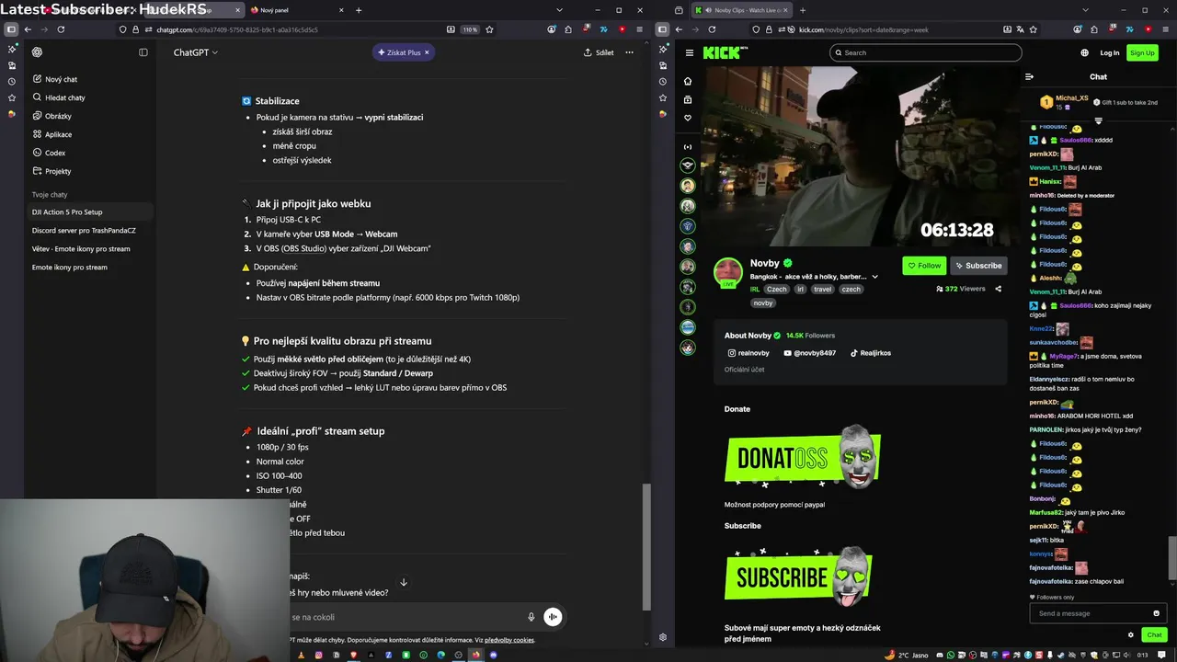1177x662 pixels.
Task: Click the IRL category link
Action: point(755,289)
